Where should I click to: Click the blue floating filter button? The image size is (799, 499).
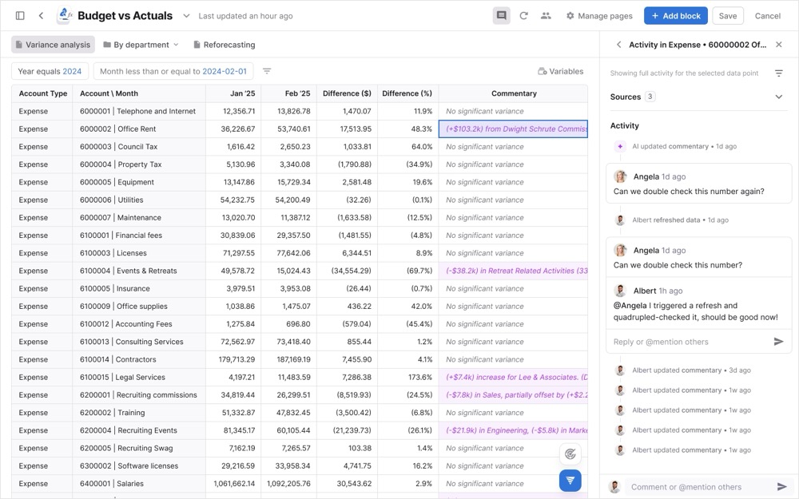[570, 480]
